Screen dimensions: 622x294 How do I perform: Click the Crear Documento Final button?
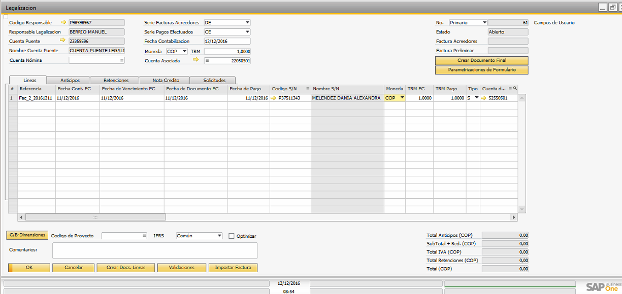click(x=481, y=60)
